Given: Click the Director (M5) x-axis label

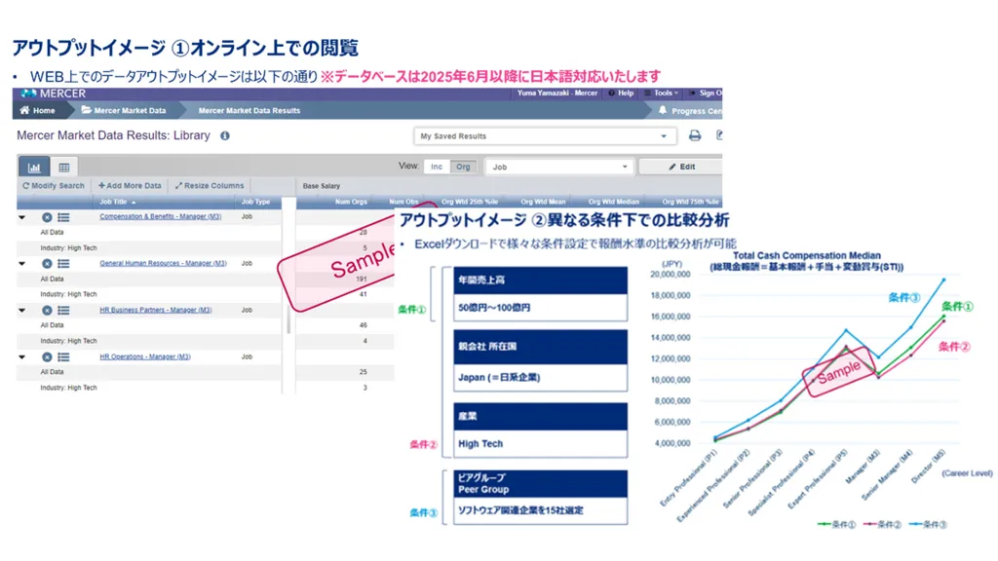Looking at the screenshot, I should 929,467.
